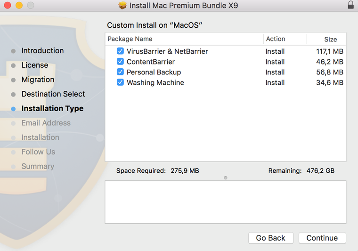
Task: Click the Size column header
Action: [x=330, y=40]
